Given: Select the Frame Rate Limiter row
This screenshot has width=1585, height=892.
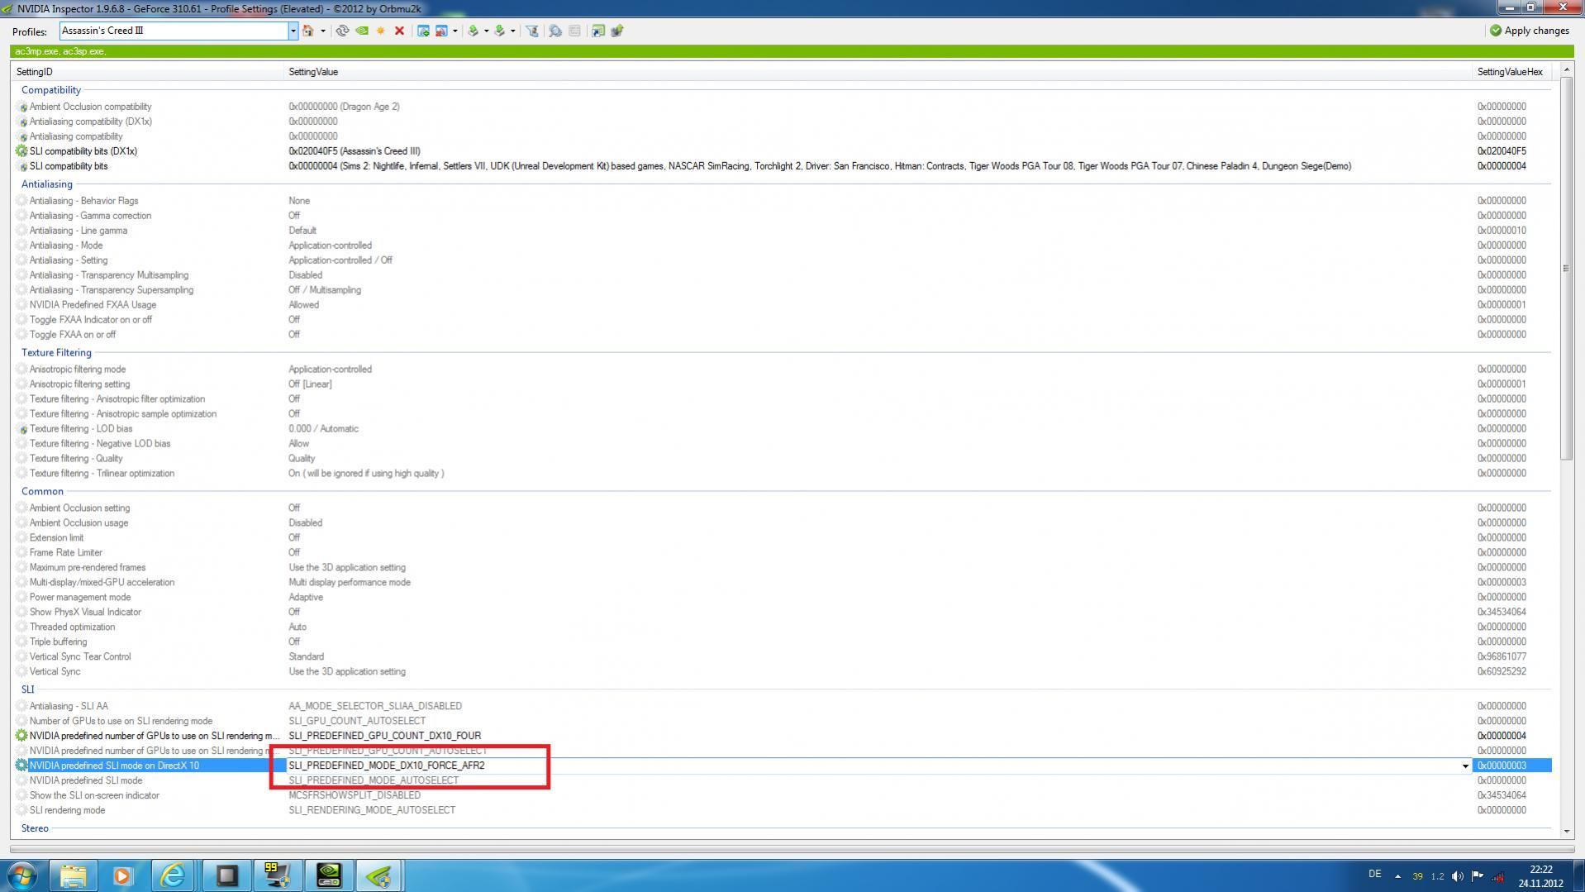Looking at the screenshot, I should 782,553.
